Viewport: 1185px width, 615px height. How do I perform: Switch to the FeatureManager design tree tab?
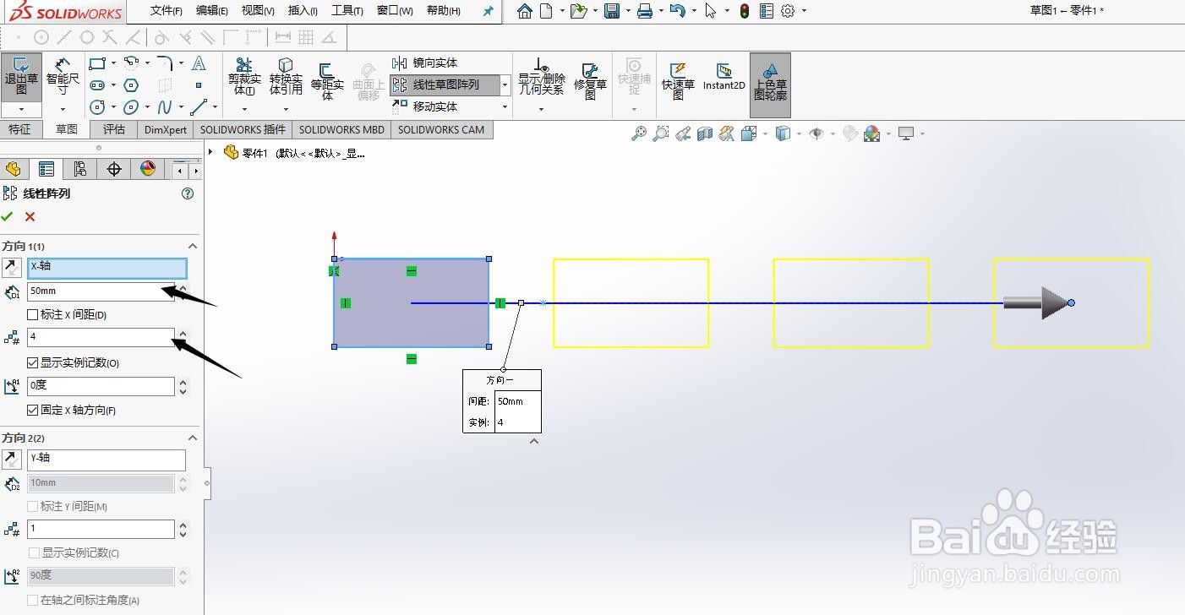pos(13,169)
